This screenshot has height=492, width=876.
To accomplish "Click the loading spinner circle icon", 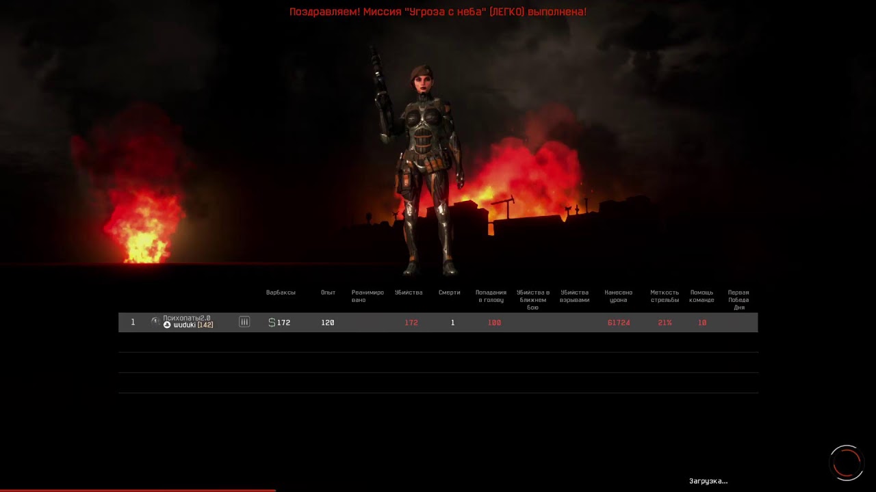I will tap(847, 463).
